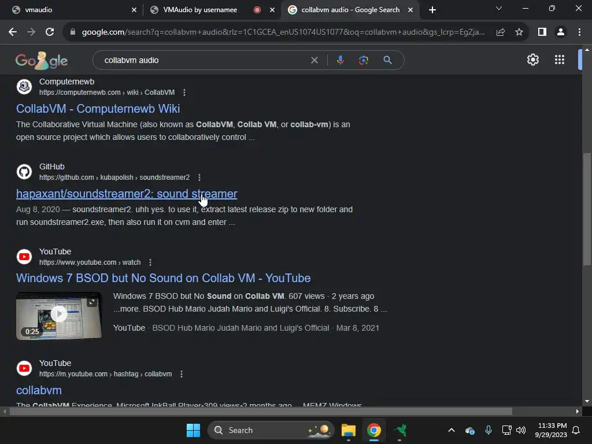Image resolution: width=592 pixels, height=444 pixels.
Task: Click the address bar URL
Action: click(x=283, y=32)
